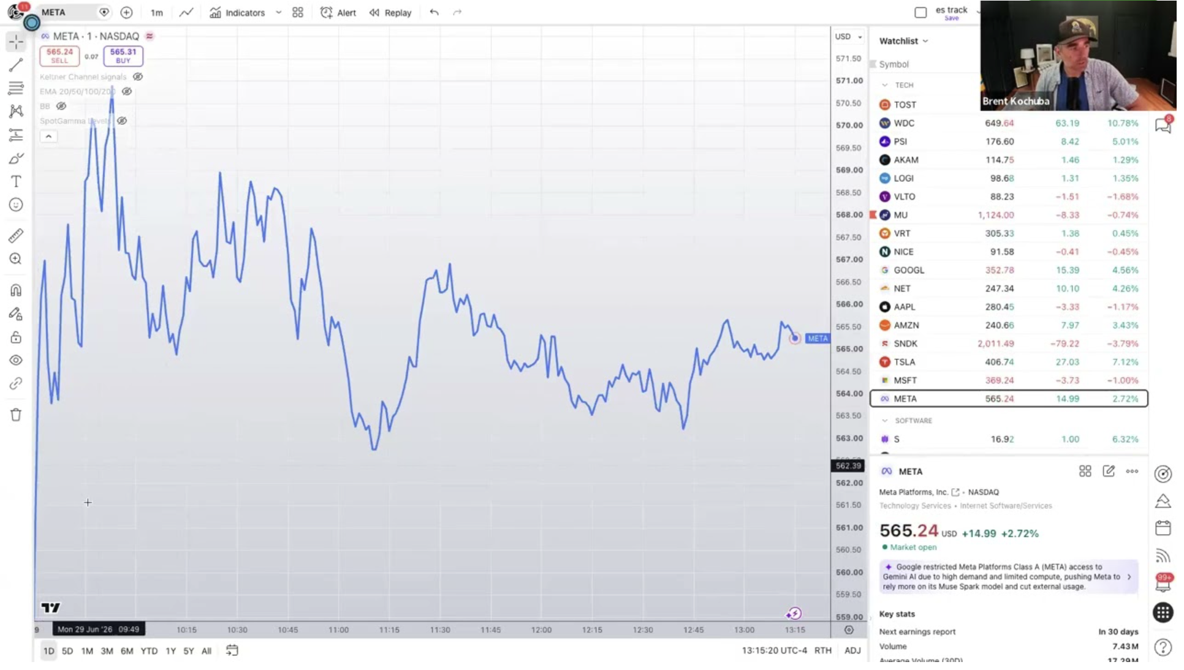The height and width of the screenshot is (670, 1184).
Task: Select the ruler measure tool
Action: point(16,235)
